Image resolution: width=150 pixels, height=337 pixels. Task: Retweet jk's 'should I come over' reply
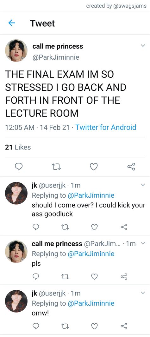pyautogui.click(x=65, y=227)
